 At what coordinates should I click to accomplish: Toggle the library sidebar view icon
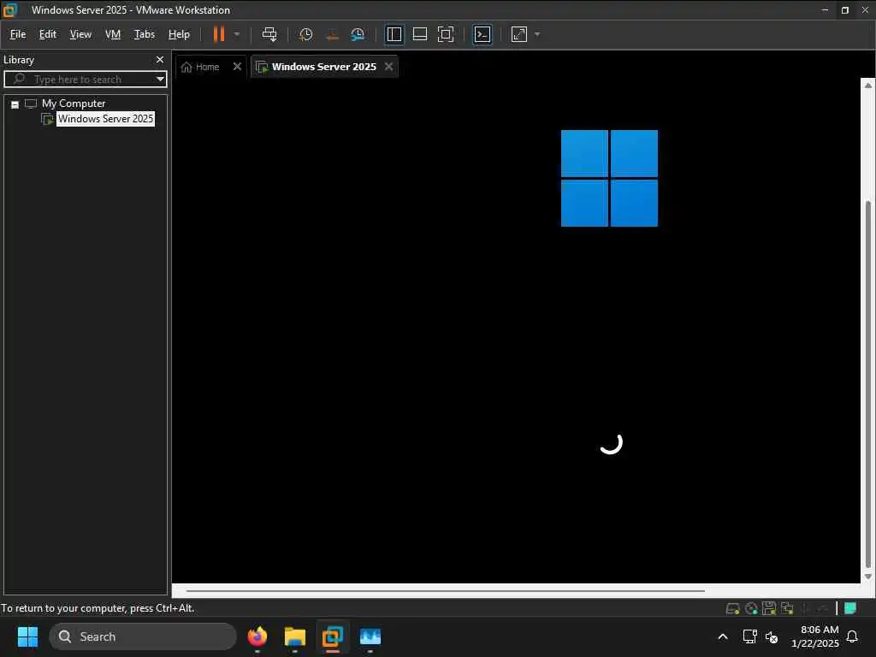[394, 34]
